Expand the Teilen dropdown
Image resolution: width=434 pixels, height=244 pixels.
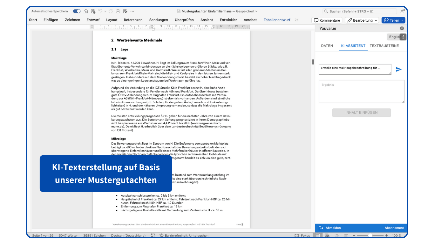[403, 20]
